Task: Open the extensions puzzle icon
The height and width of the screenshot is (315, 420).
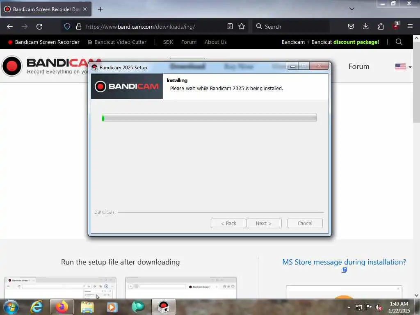Action: coord(381,26)
